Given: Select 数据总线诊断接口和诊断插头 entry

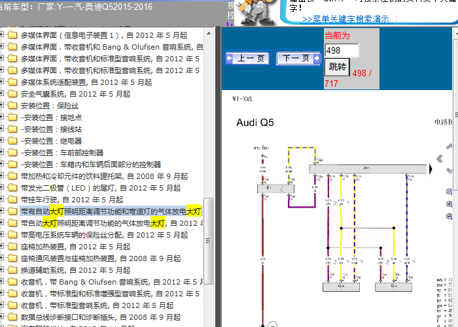Looking at the screenshot, I should (x=101, y=317).
